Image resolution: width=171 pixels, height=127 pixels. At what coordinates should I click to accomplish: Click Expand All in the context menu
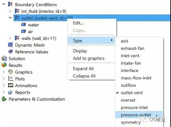[x=83, y=68]
